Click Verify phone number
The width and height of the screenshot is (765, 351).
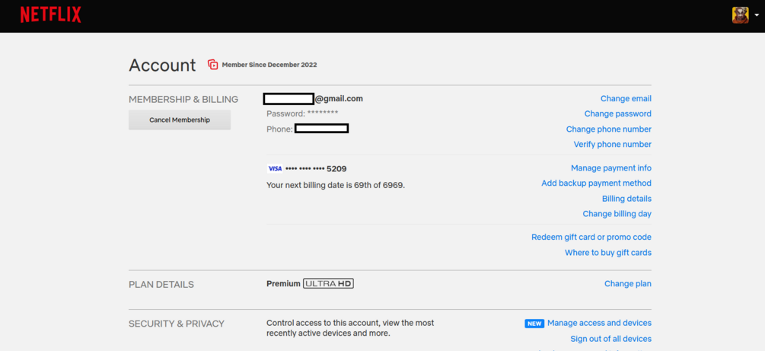[612, 145]
